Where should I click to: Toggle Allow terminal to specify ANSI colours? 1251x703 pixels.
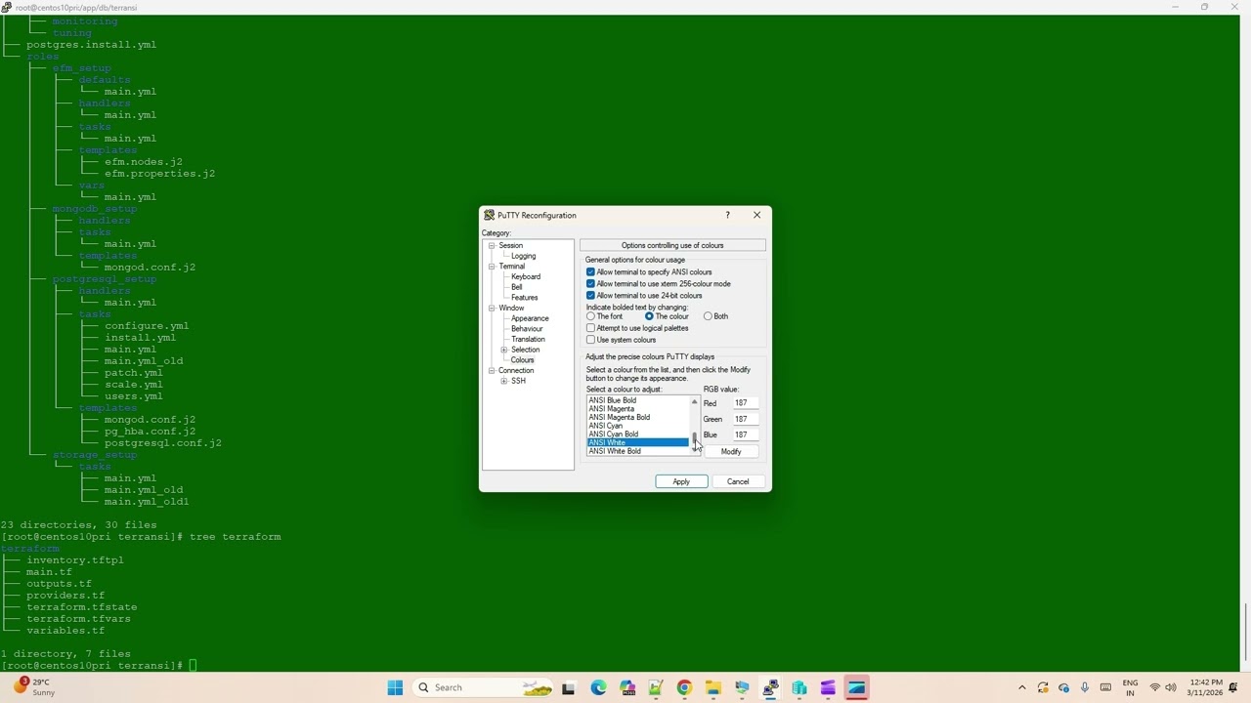click(590, 272)
